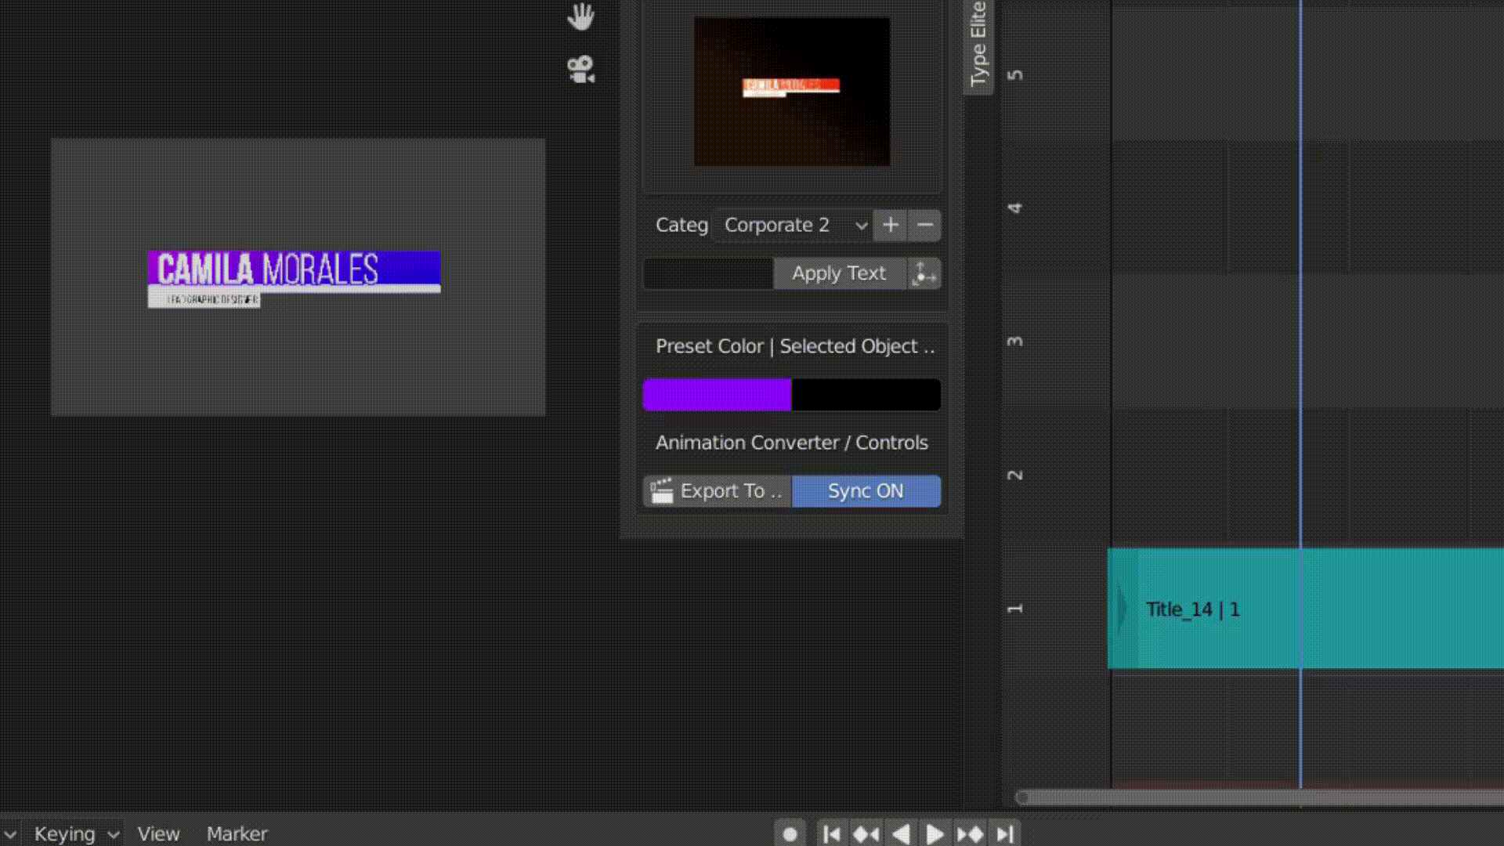Click the Animation Converter / Controls label
1504x846 pixels.
tap(791, 443)
